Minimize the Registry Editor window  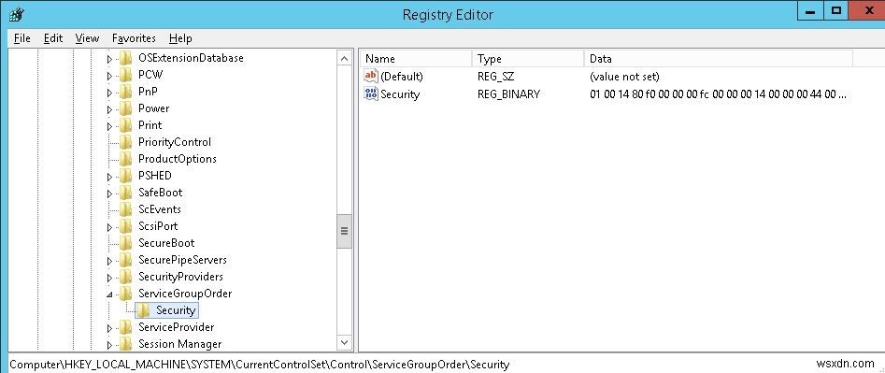point(811,9)
